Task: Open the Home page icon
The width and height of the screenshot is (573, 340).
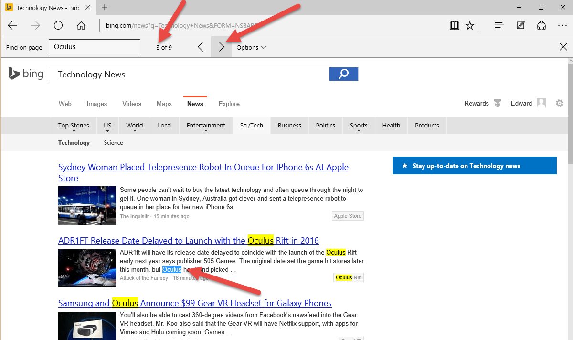Action: (x=81, y=25)
